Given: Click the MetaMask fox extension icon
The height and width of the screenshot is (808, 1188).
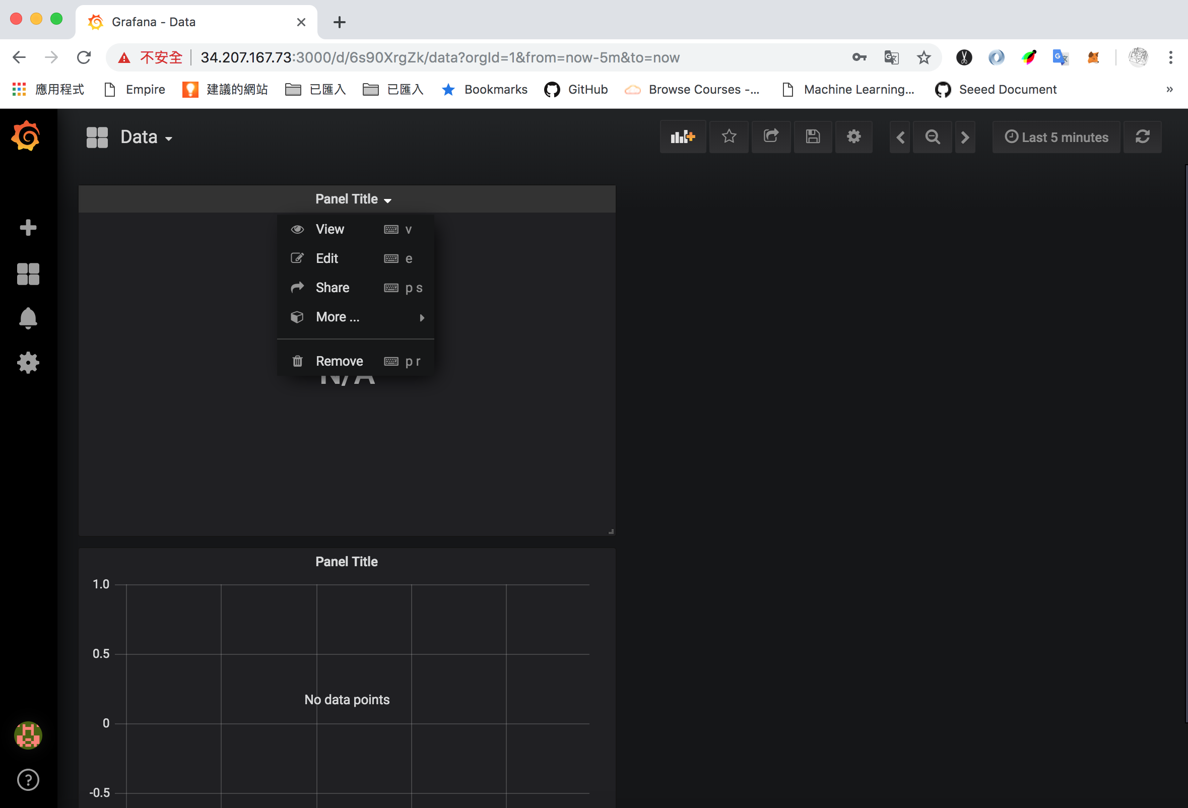Looking at the screenshot, I should [x=1093, y=57].
